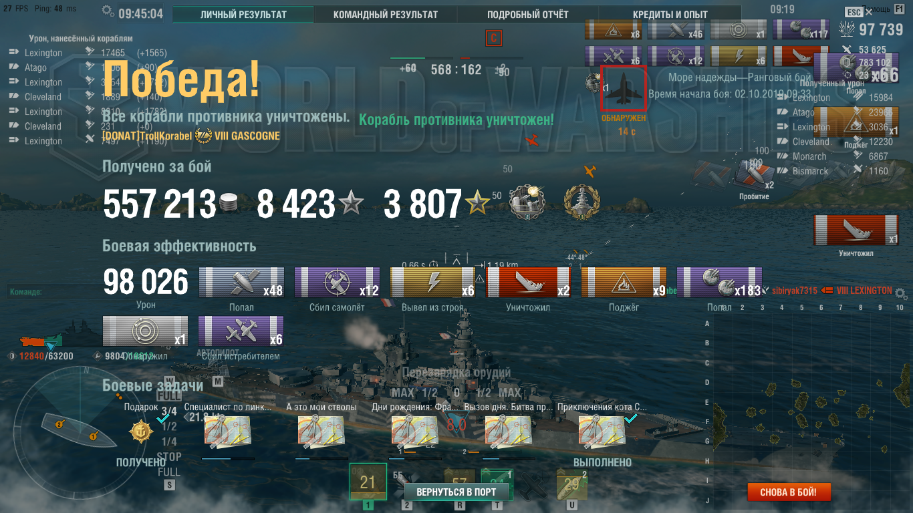Open 'Кредиты и опыт' tab
The width and height of the screenshot is (913, 513).
[x=670, y=15]
